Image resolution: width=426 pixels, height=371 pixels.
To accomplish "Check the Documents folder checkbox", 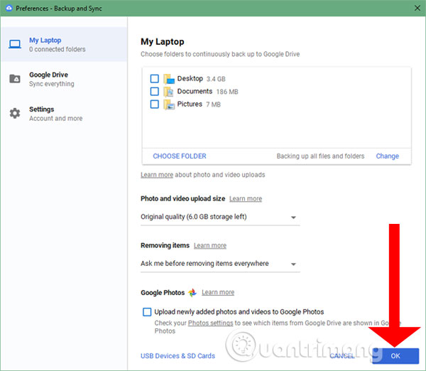I will click(x=155, y=92).
